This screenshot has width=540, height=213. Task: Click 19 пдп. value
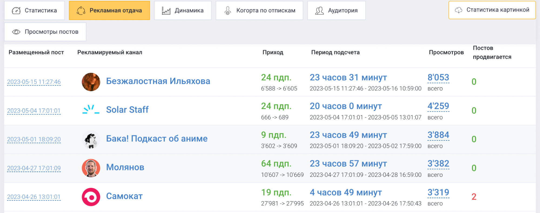[276, 192]
